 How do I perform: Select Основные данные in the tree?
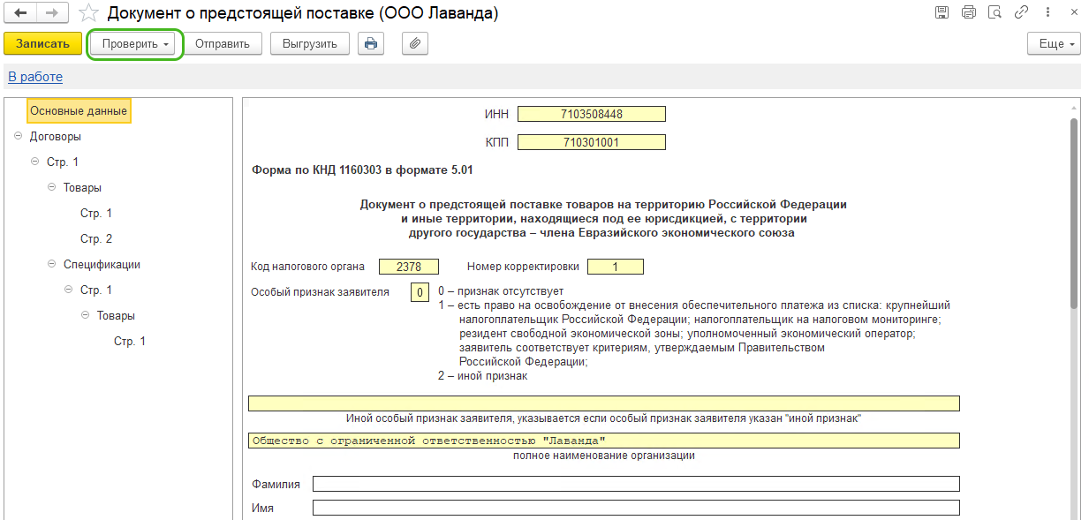click(79, 111)
